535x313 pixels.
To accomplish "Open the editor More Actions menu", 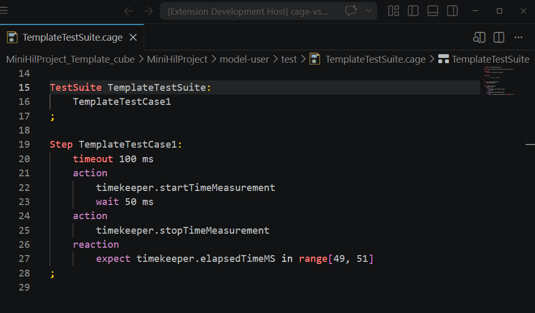I will pos(518,38).
